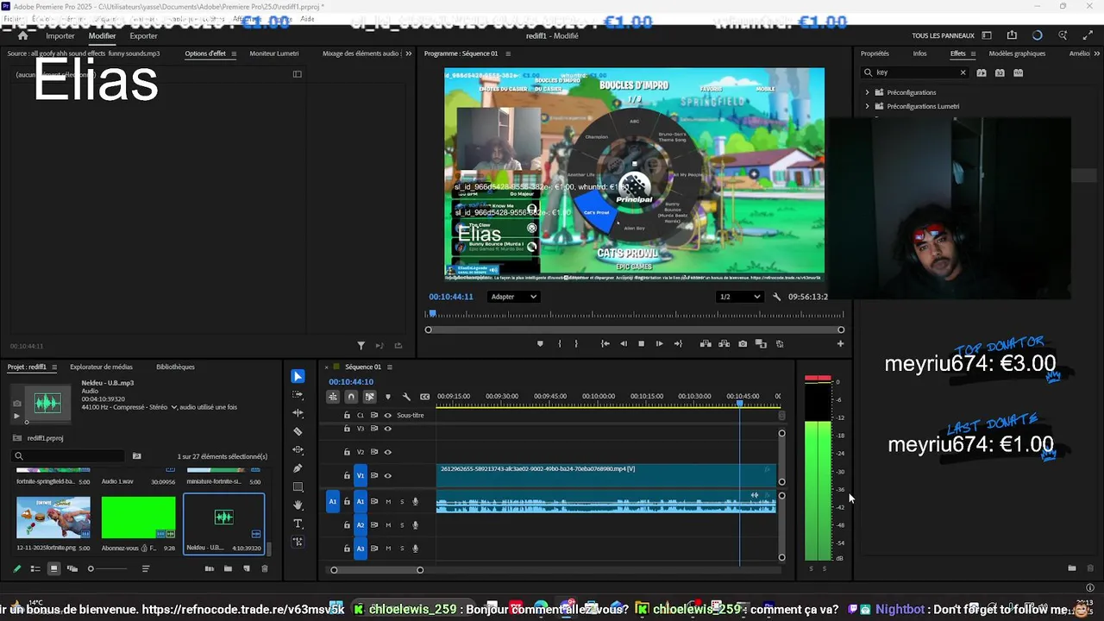The height and width of the screenshot is (621, 1104).
Task: Open the Options d'effet tab
Action: pyautogui.click(x=205, y=53)
